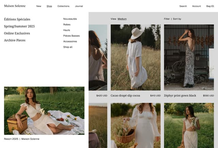Change the Medium view setting
The image size is (218, 148).
122,19
